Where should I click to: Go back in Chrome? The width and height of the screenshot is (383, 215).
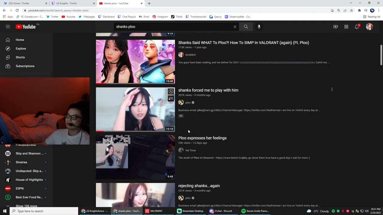tap(4, 10)
